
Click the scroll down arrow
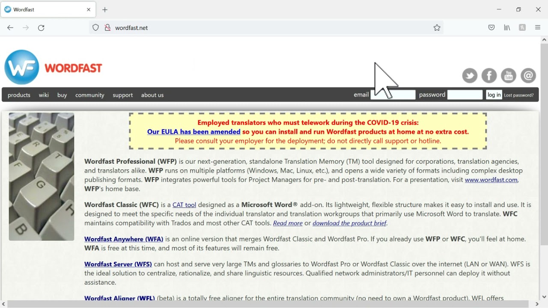(544, 296)
